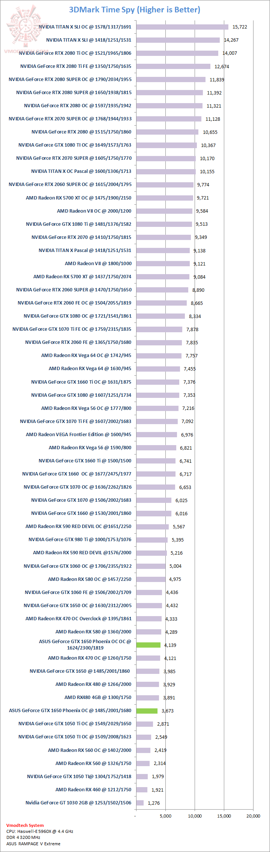The width and height of the screenshot is (270, 852).
Task: Click the GT 1030 2GB bar
Action: click(x=140, y=803)
